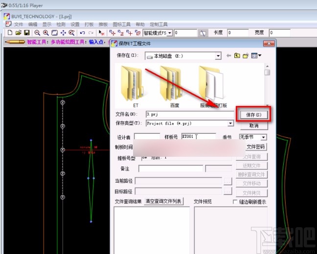Screen dimensions: 317x254
Task: Click the ET application icon in menu bar
Action: coord(8,24)
